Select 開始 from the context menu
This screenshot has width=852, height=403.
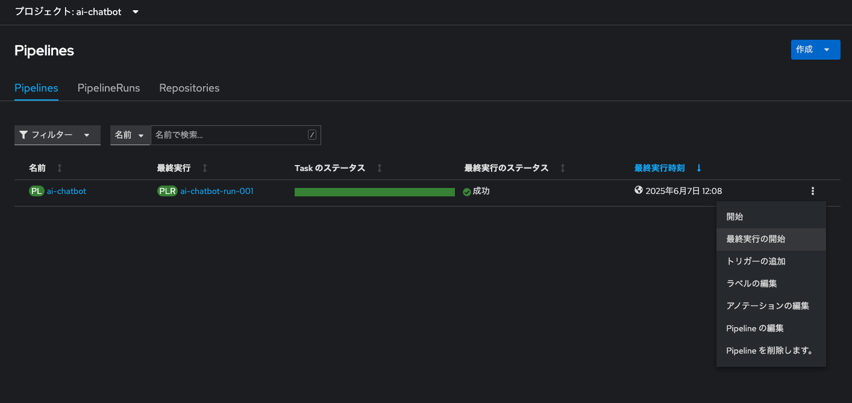(771, 217)
